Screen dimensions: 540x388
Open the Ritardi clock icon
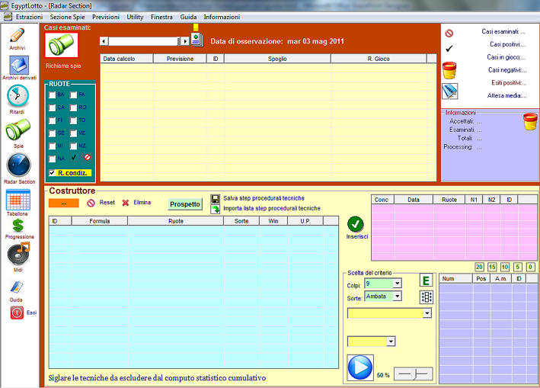(18, 95)
